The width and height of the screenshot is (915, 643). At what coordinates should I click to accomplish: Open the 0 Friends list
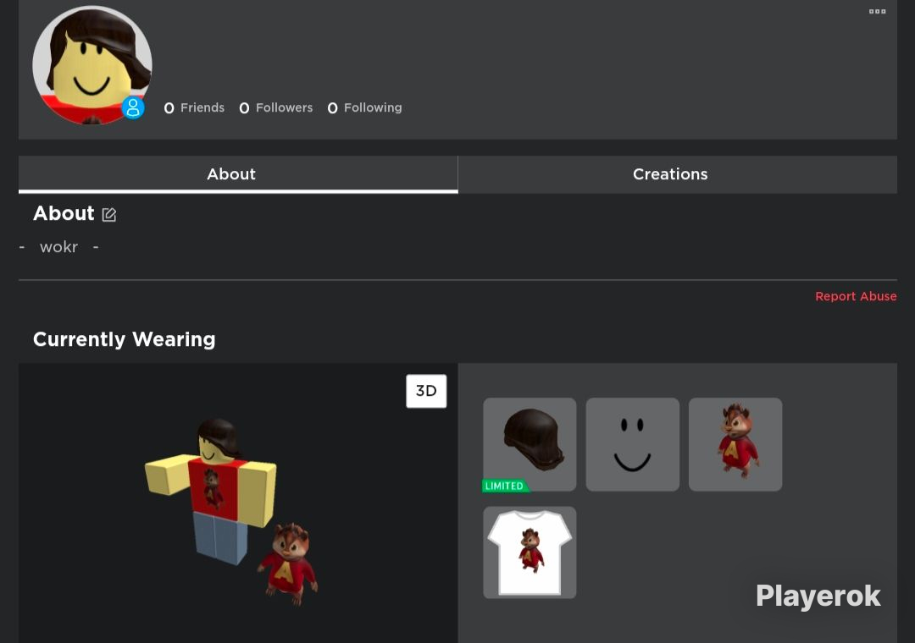click(194, 107)
